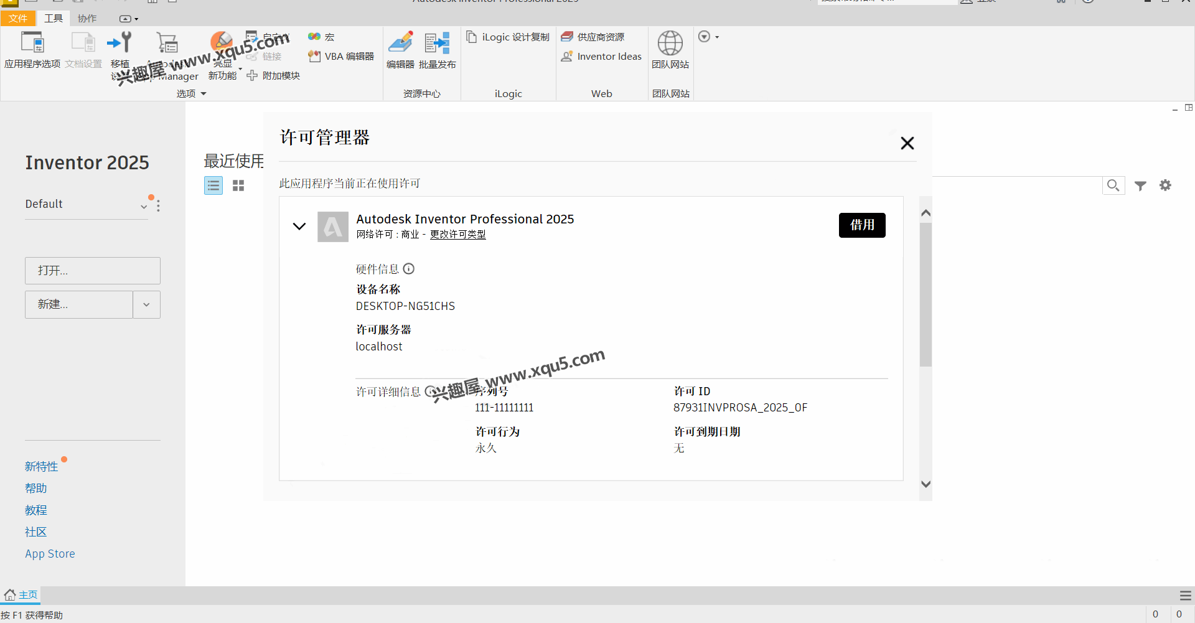The width and height of the screenshot is (1195, 623).
Task: Open the New (新建) dropdown arrow
Action: (x=147, y=305)
